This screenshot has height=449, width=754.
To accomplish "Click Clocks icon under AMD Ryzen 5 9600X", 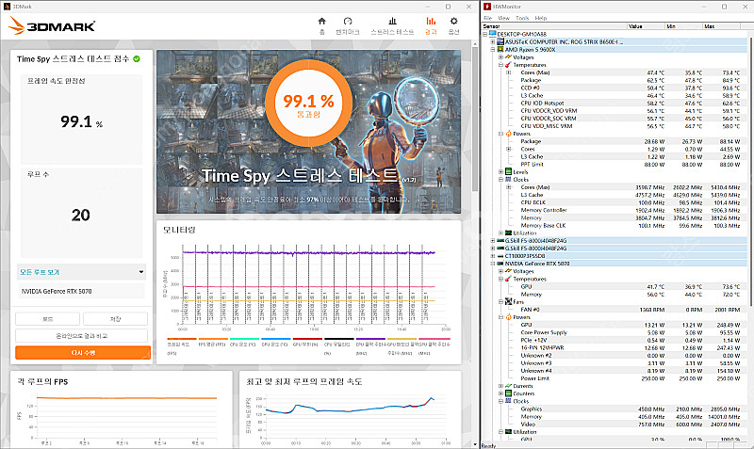I will pos(508,180).
